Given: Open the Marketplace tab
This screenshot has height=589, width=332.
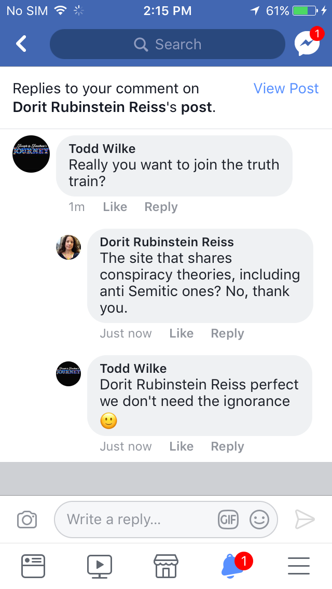Looking at the screenshot, I should pos(166,565).
